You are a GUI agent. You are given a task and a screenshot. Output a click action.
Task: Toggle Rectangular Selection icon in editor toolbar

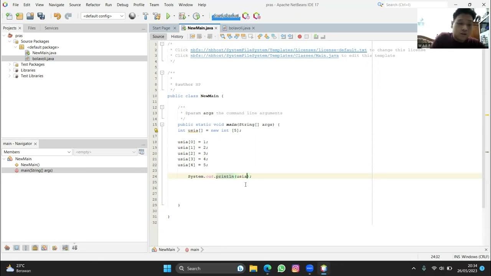251,36
